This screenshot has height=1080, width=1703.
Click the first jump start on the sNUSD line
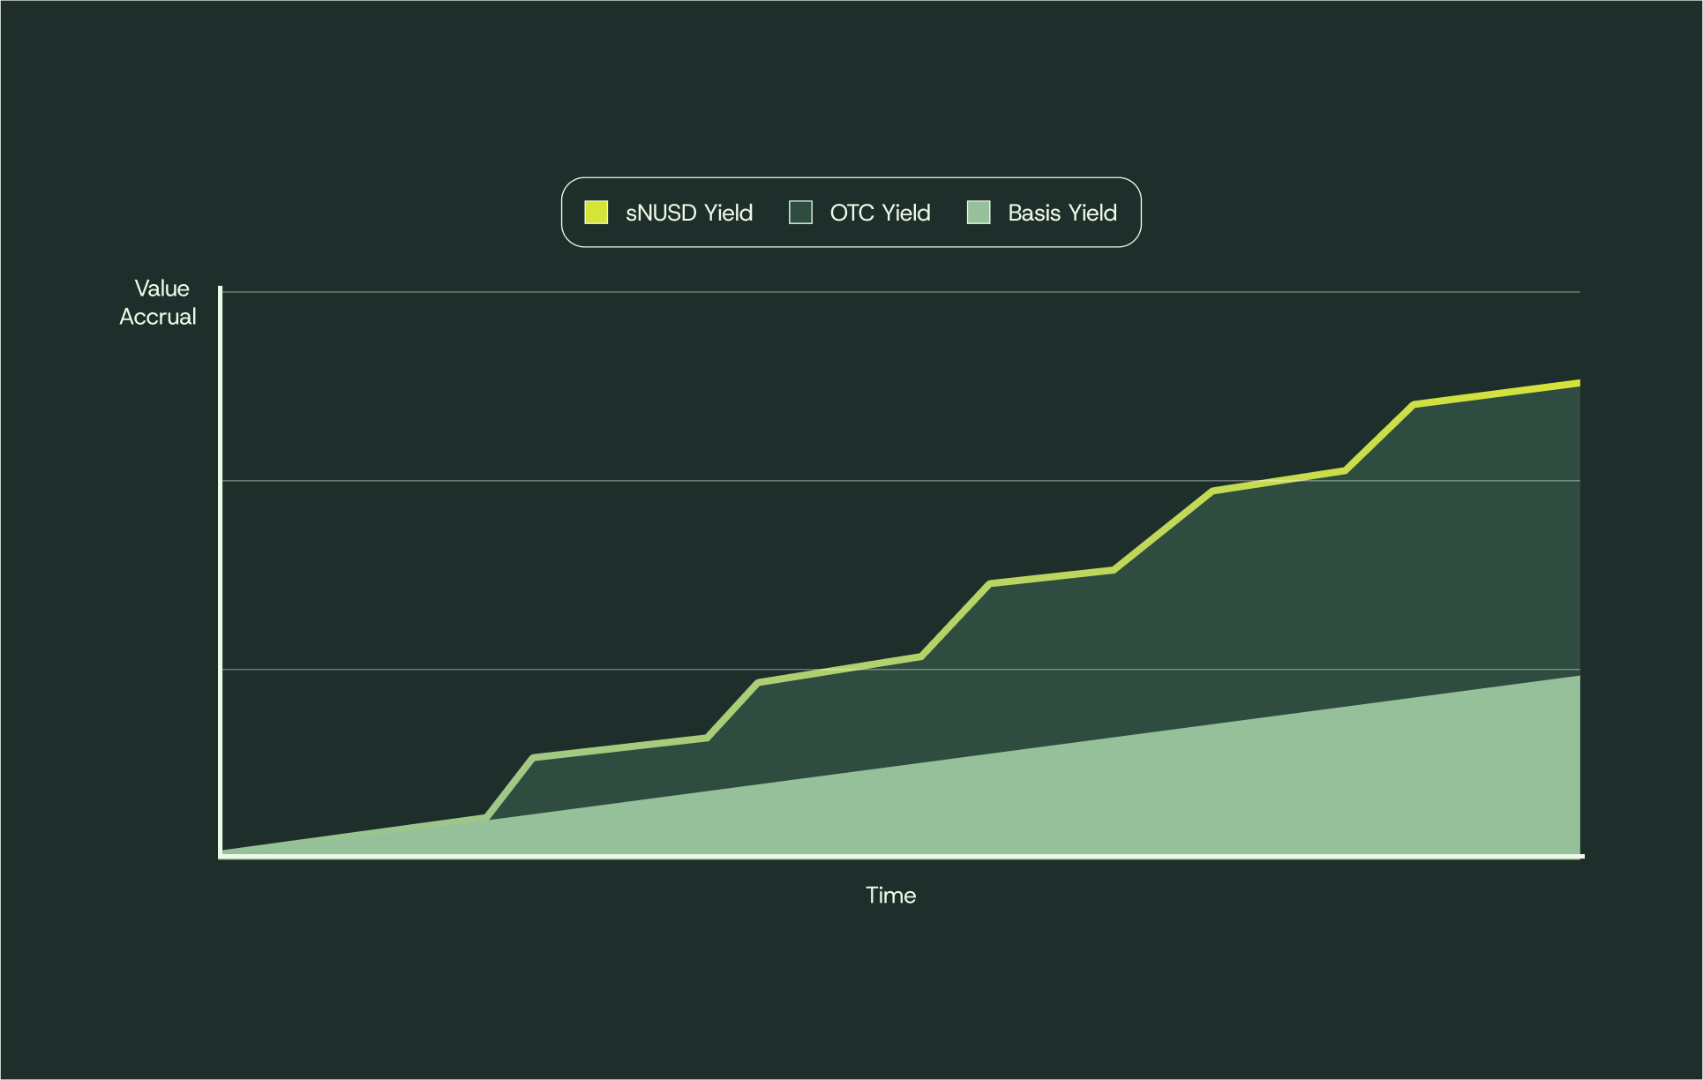click(486, 817)
